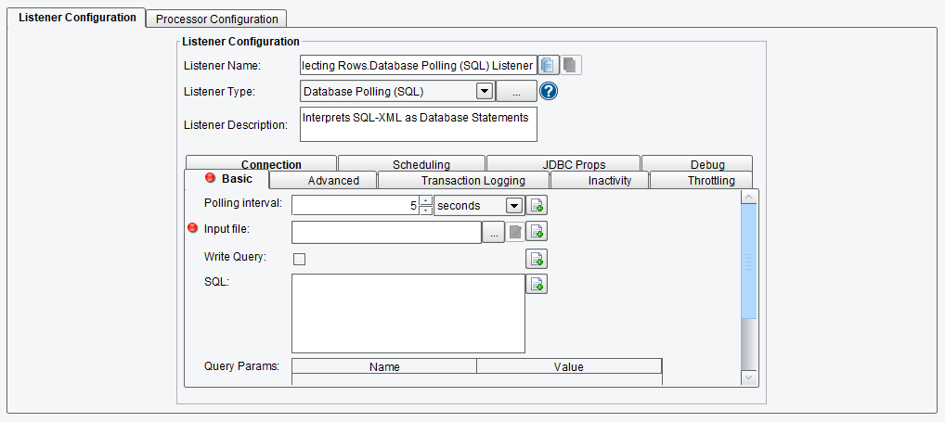Click the add-variable icon next to Input file
Screen dimensions: 945x422
click(x=537, y=231)
